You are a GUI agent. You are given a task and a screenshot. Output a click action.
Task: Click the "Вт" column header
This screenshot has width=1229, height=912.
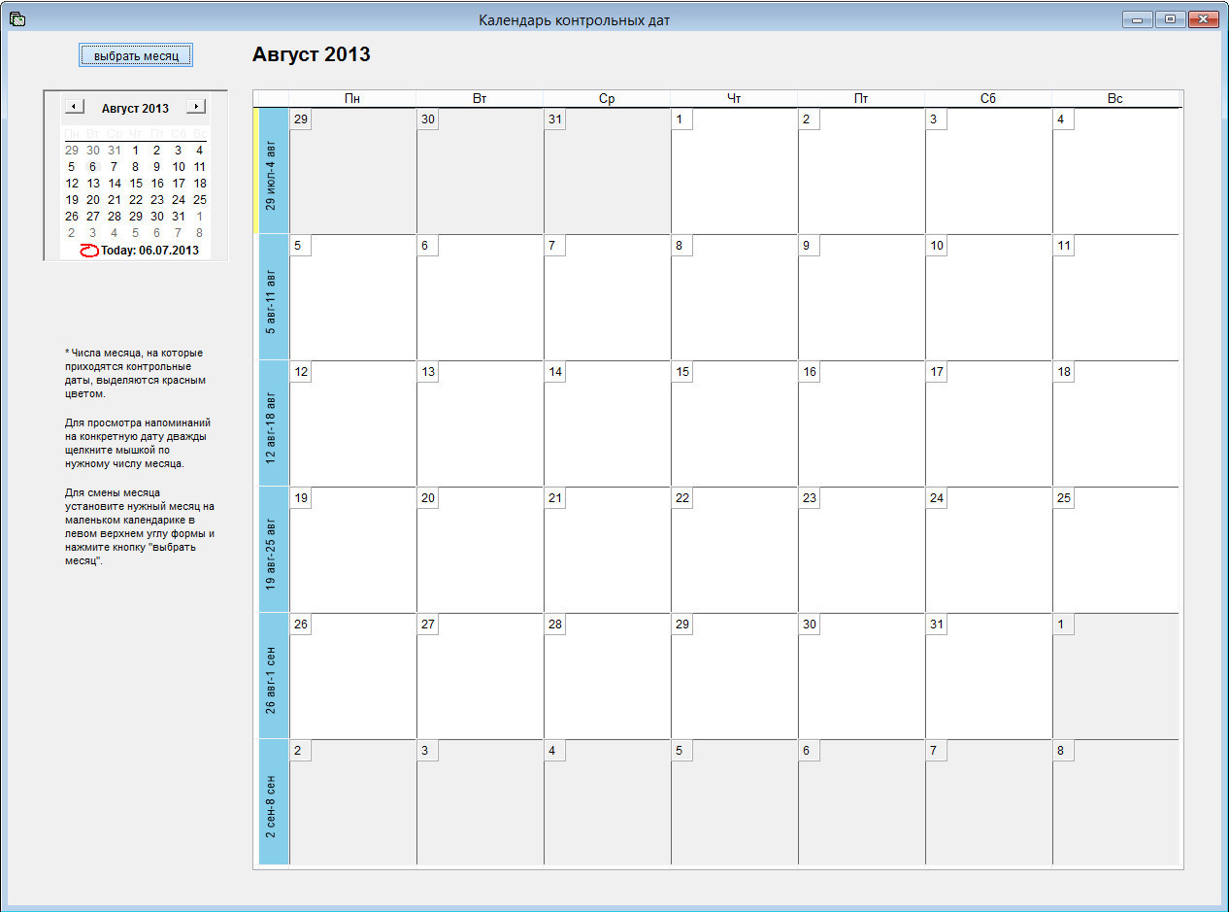click(480, 99)
